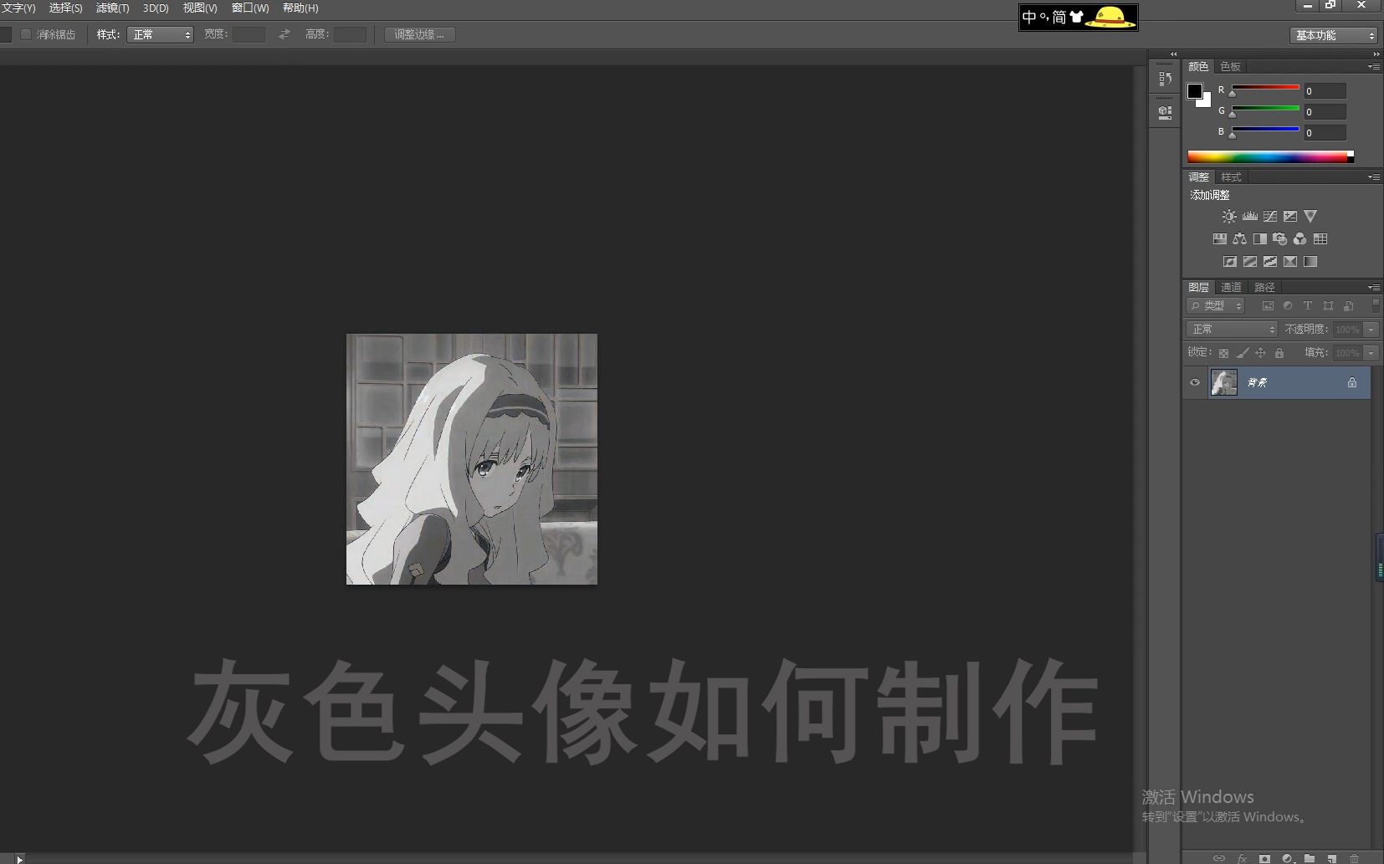Switch to the 路径 tab
The image size is (1384, 864).
1264,288
